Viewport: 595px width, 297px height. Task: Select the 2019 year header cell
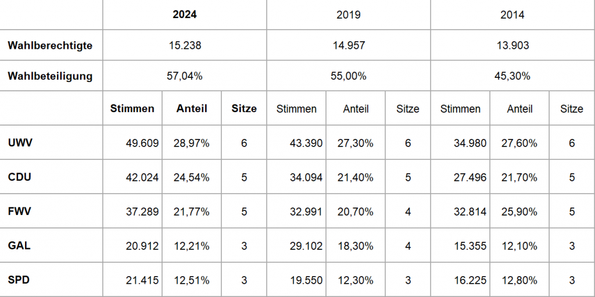[349, 15]
